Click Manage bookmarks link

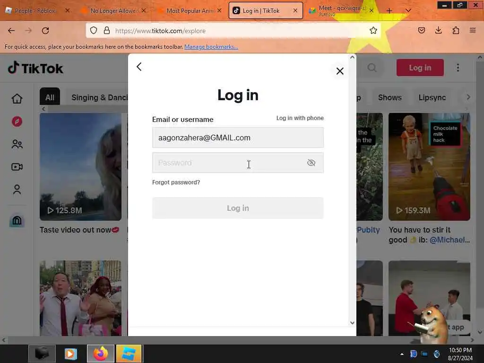(211, 47)
